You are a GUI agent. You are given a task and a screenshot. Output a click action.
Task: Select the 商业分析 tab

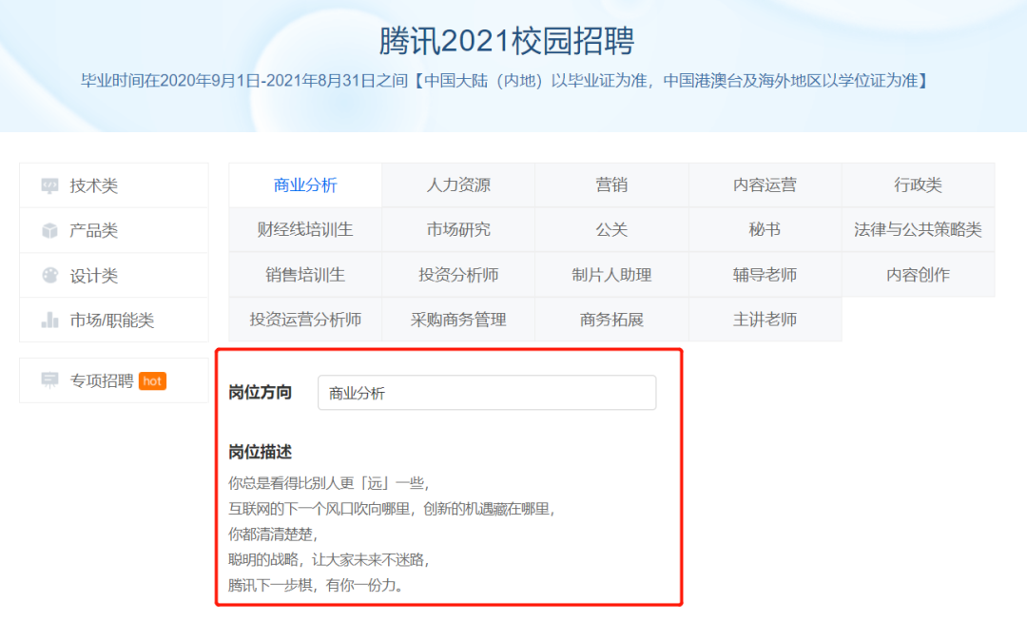coord(305,185)
